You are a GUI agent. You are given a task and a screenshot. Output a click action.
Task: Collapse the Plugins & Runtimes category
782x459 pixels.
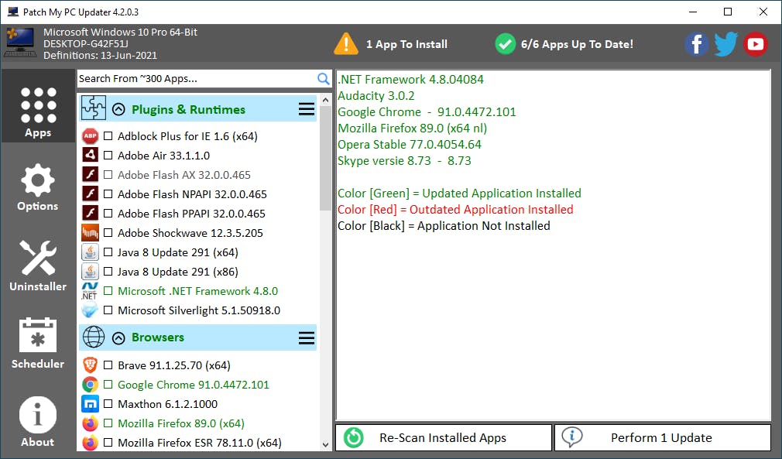118,109
